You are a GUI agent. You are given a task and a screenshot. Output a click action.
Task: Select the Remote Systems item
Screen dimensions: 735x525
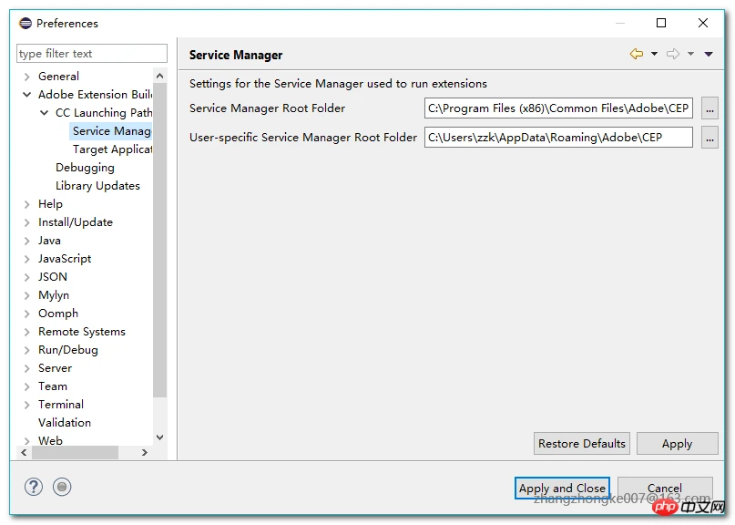tap(82, 332)
